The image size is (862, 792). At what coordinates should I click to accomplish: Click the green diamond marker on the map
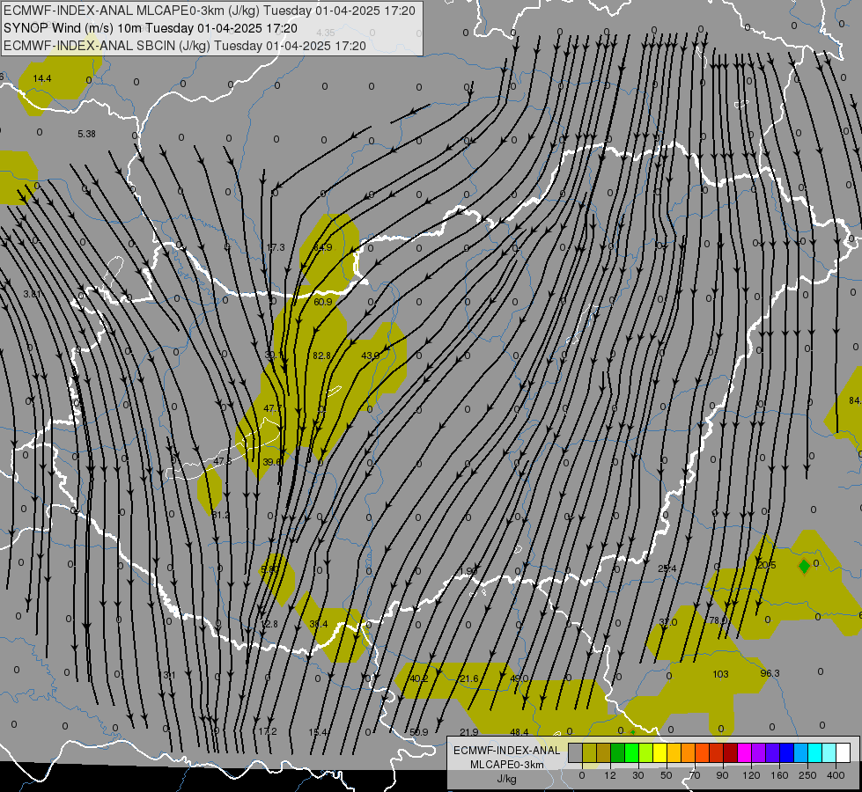[x=804, y=566]
